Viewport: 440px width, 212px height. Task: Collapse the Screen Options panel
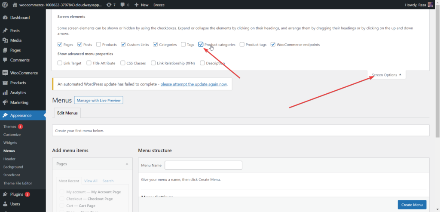tap(386, 75)
